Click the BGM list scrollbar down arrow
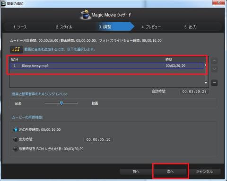 coord(206,83)
